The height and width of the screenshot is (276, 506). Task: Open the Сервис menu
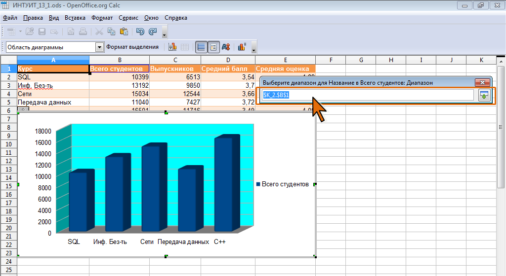tap(128, 18)
